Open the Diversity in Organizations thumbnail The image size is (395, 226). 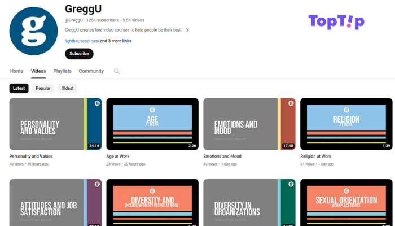tap(249, 202)
